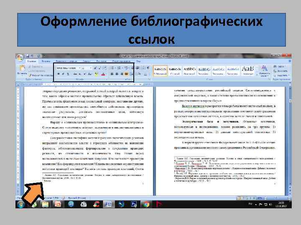Open the round Office button menu

(20, 58)
